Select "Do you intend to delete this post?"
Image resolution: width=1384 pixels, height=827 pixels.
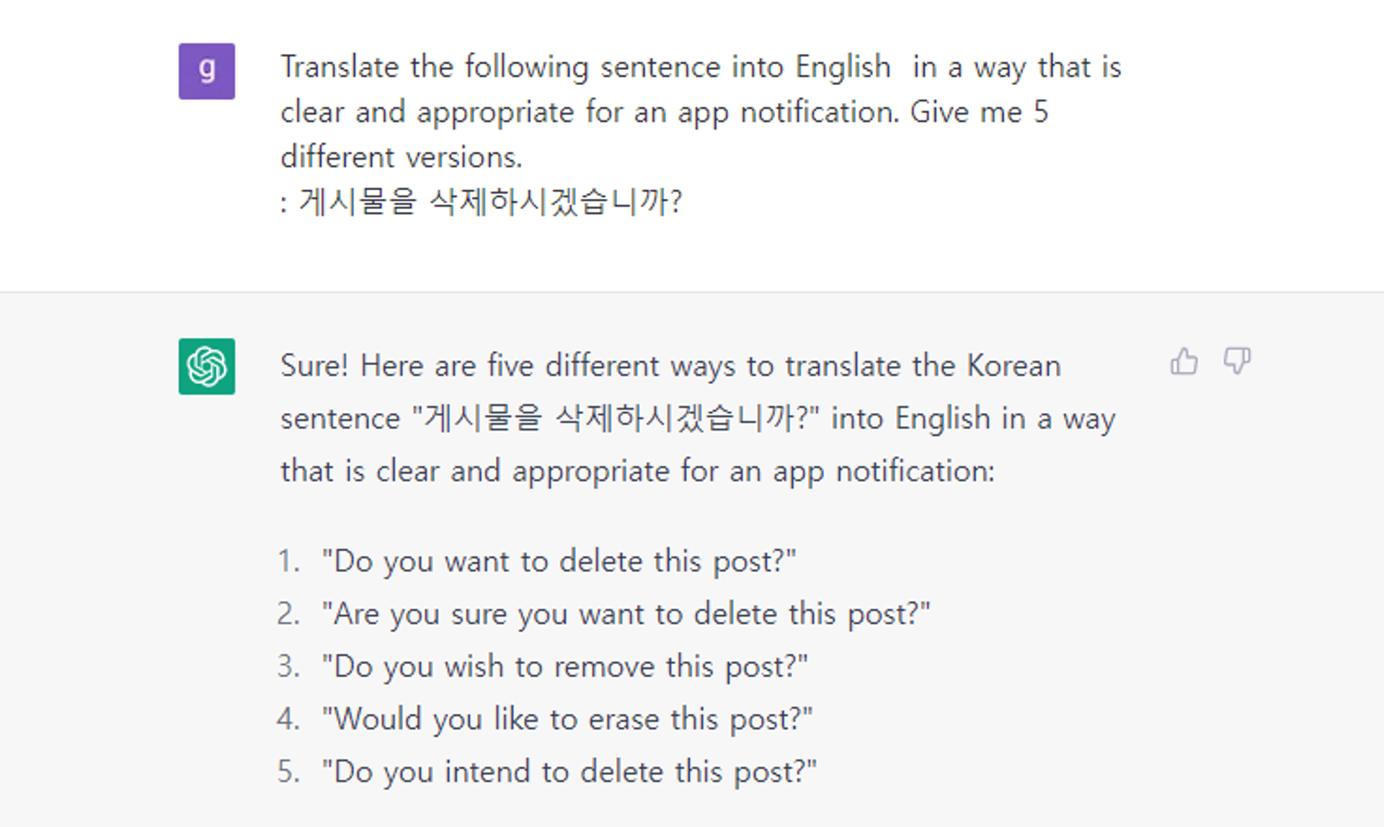(x=569, y=772)
